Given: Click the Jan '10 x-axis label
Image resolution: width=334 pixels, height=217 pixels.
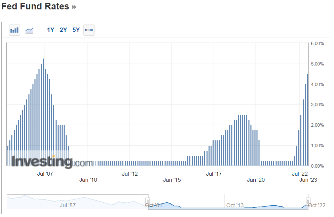Looking at the screenshot, I should click(x=88, y=180).
